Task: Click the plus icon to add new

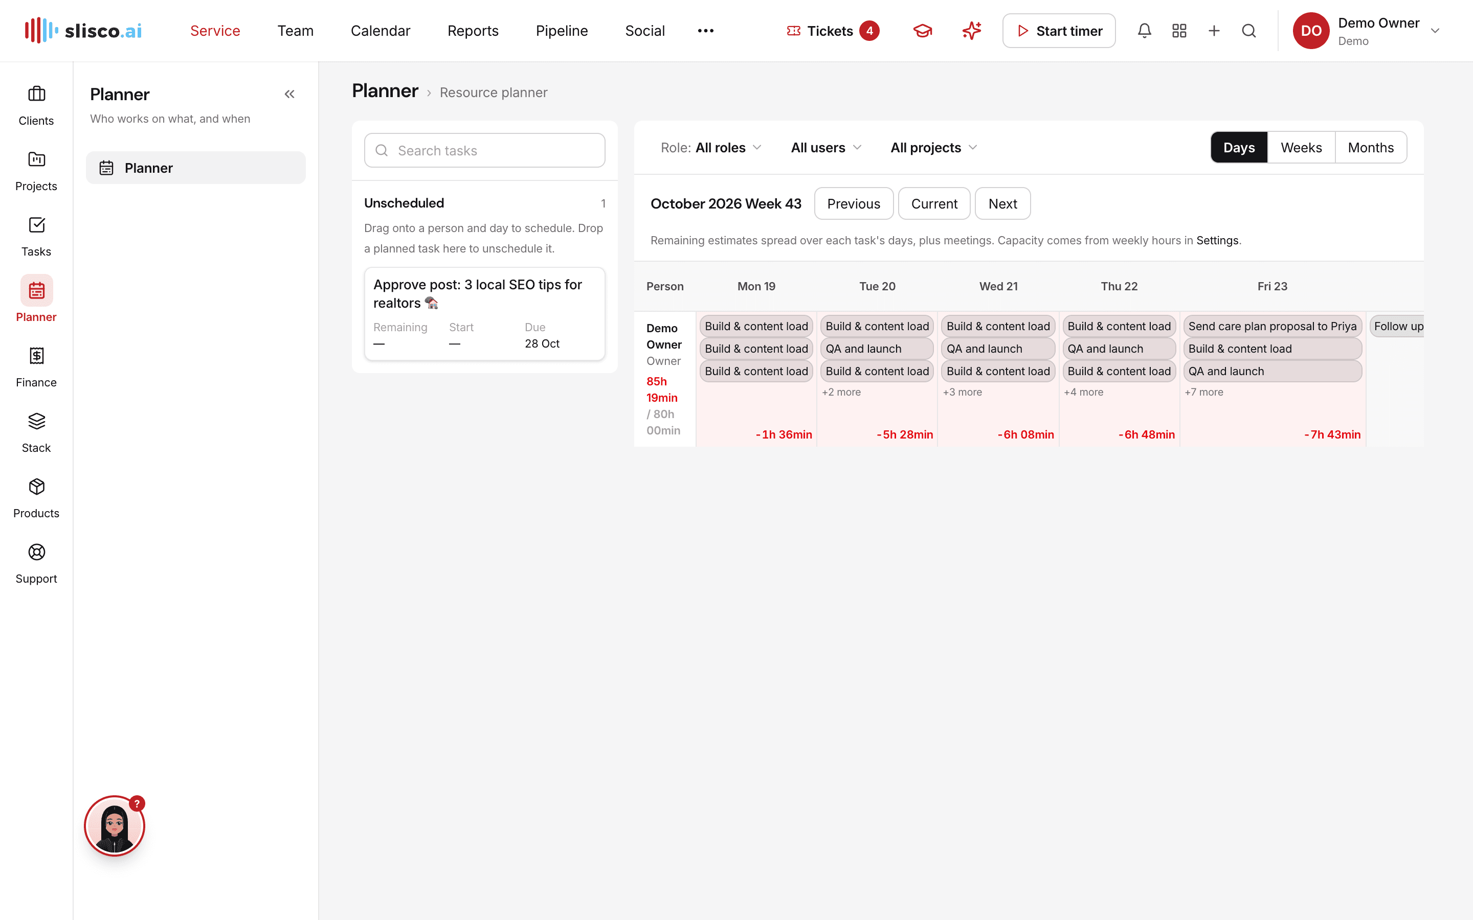Action: pyautogui.click(x=1214, y=31)
